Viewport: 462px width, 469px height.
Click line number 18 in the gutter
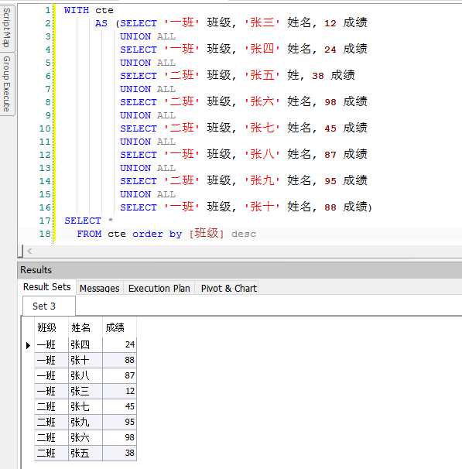[45, 234]
